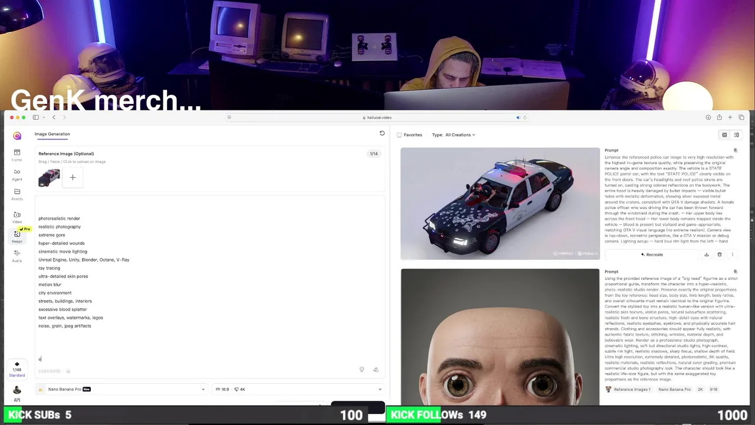Click the hailuoai.video address bar
This screenshot has height=425, width=755.
coord(377,117)
